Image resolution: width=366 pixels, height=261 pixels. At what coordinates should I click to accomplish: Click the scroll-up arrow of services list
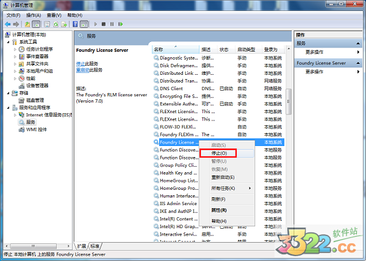(x=289, y=49)
